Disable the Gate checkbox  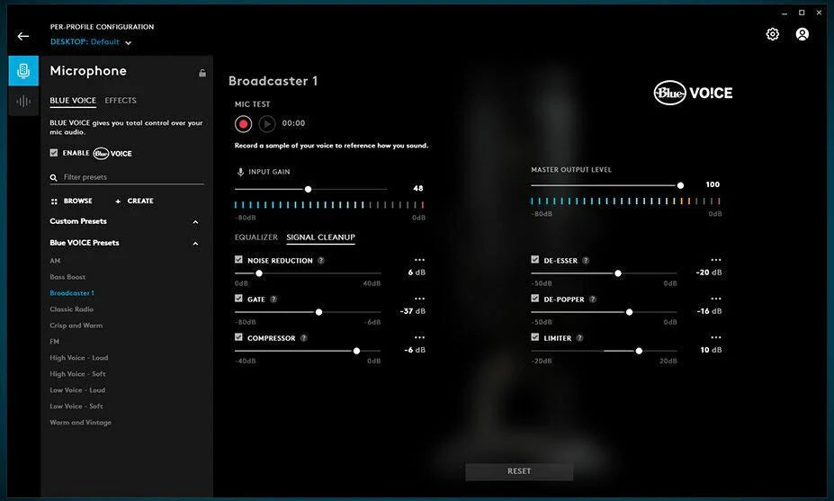(238, 299)
